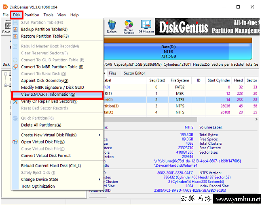The width and height of the screenshot is (262, 208).
Task: Open the View menu
Action: point(61,15)
